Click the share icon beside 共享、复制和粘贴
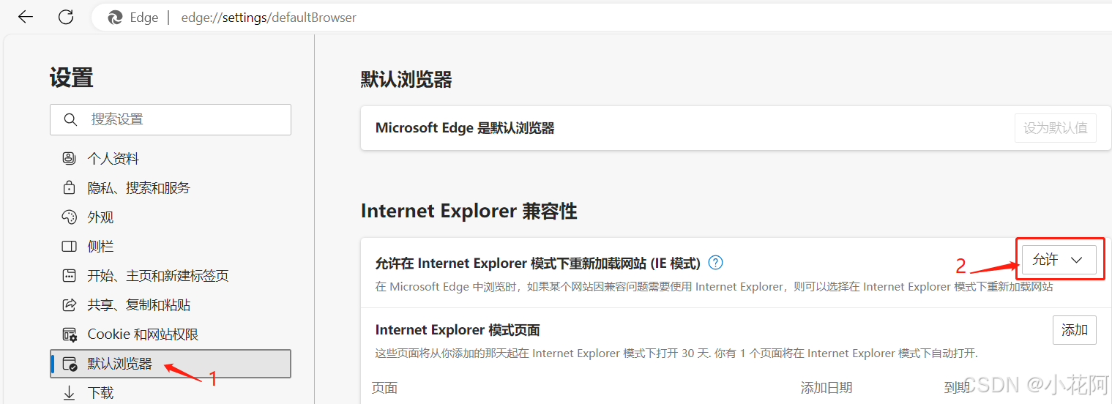 [69, 304]
